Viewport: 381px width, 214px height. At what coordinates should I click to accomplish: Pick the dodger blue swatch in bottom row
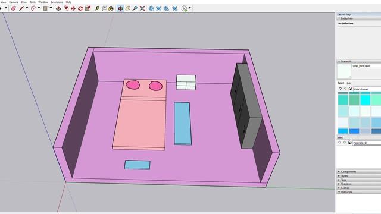[x=354, y=131]
